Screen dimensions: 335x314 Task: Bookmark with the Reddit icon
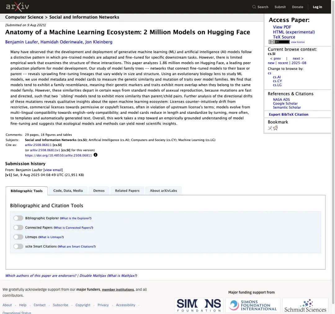(275, 128)
